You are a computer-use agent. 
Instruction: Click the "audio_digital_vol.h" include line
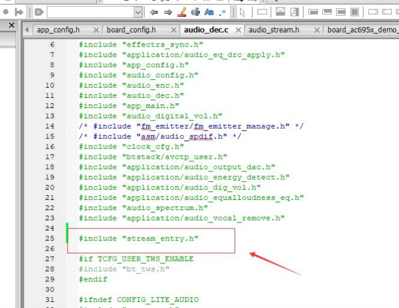point(151,116)
